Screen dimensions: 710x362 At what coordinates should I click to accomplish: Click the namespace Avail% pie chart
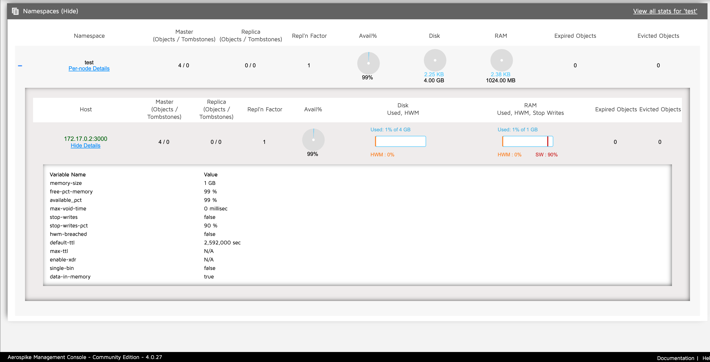pyautogui.click(x=368, y=63)
